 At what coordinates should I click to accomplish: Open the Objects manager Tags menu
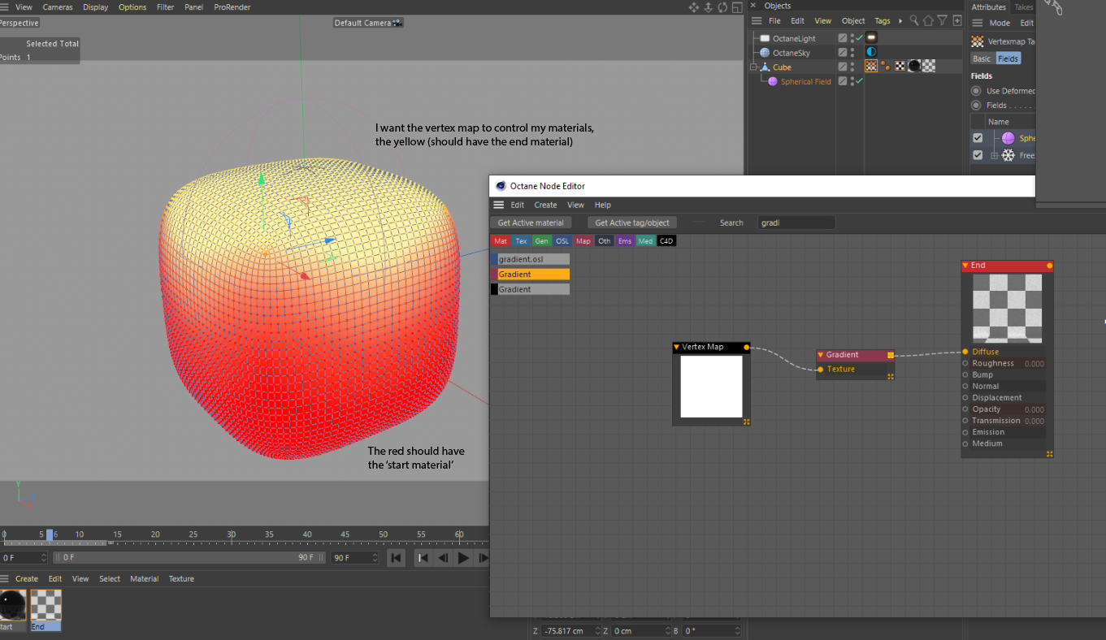tap(883, 21)
